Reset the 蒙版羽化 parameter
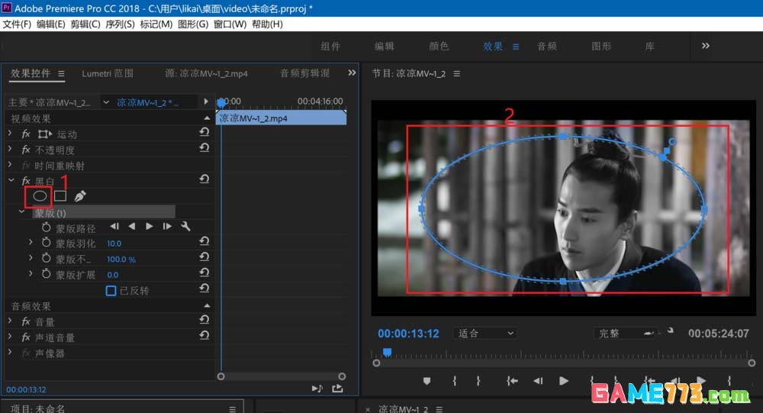The height and width of the screenshot is (413, 763). click(x=204, y=241)
